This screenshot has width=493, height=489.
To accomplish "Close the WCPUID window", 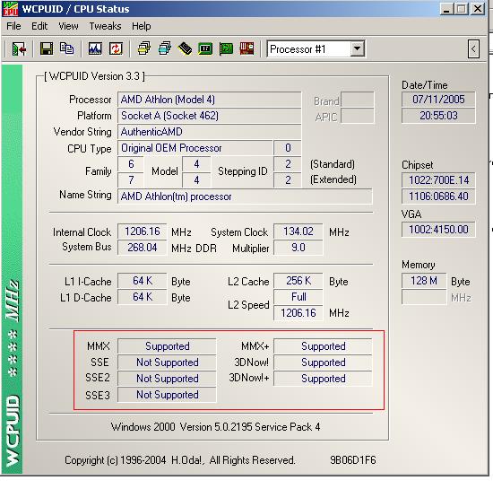I will pos(478,9).
